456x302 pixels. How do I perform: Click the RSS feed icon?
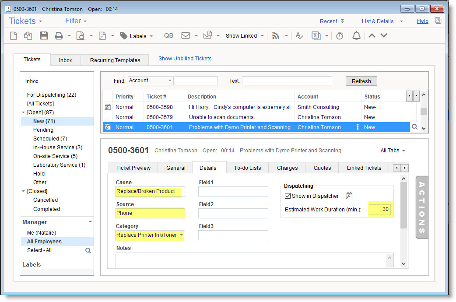(x=276, y=36)
